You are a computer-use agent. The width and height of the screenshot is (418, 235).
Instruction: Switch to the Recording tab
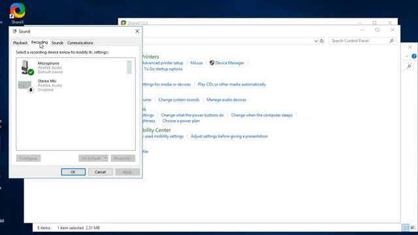(x=39, y=42)
